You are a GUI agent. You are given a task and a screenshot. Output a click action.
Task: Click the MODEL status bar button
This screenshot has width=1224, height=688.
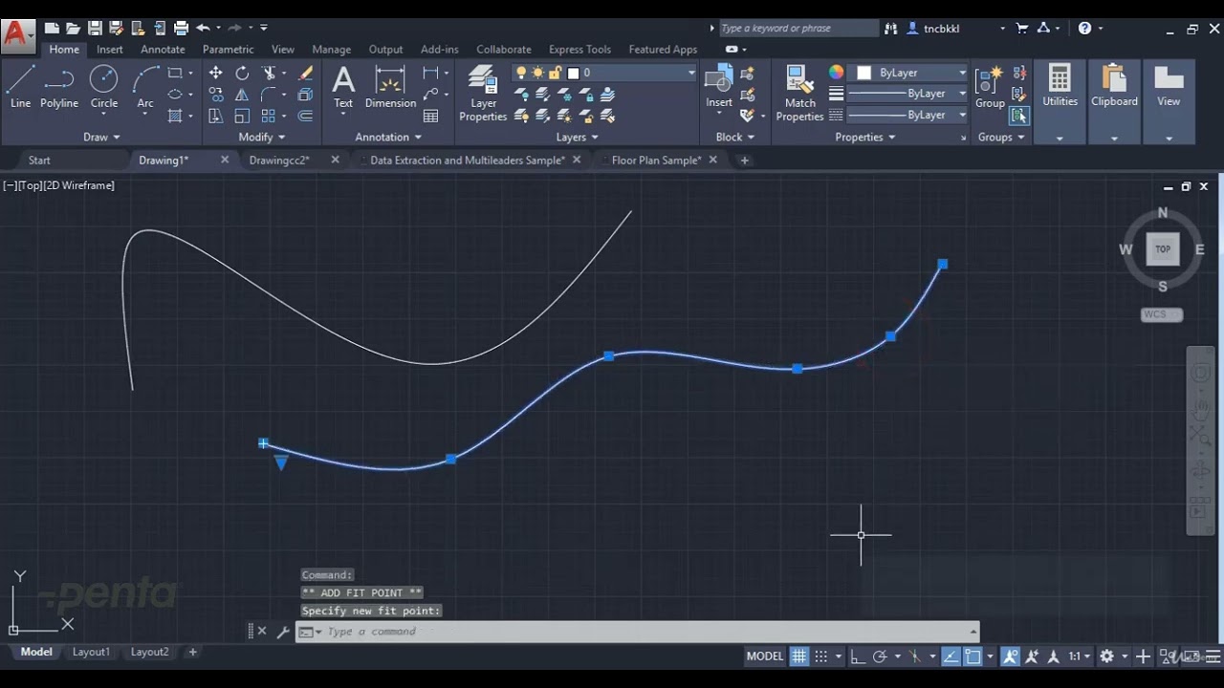click(764, 656)
